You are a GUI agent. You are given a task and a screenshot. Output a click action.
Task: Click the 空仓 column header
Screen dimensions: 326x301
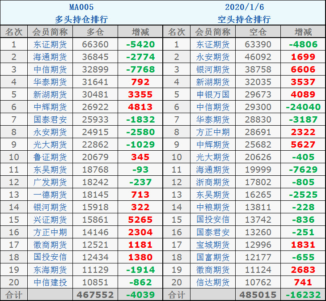(258, 32)
